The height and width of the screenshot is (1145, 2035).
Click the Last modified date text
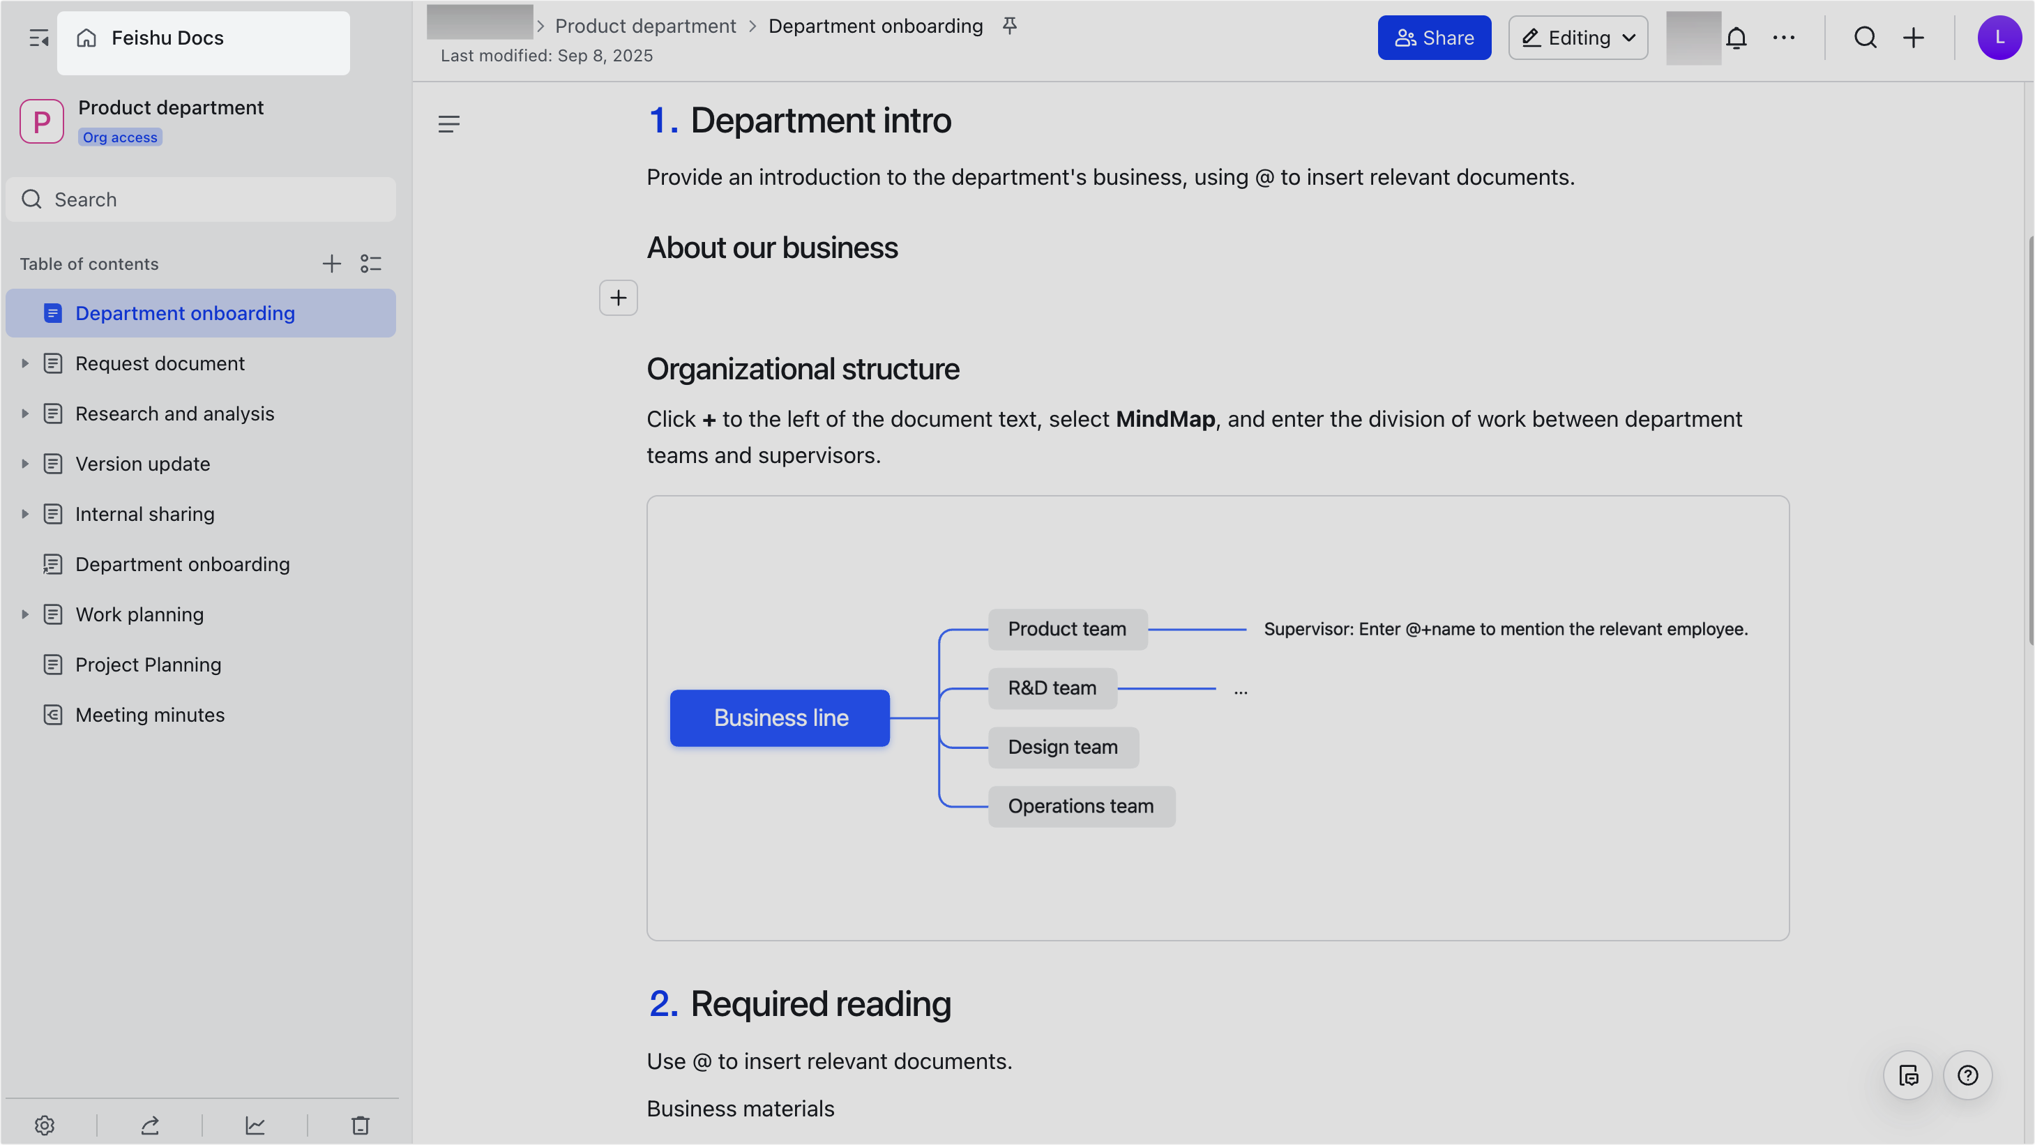(x=547, y=56)
